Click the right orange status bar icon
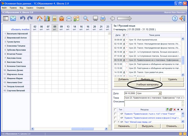The image size is (188, 136). tap(185, 134)
